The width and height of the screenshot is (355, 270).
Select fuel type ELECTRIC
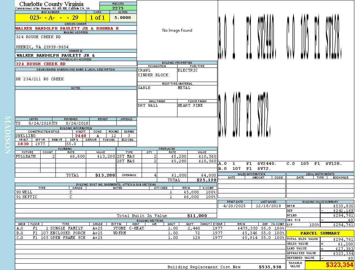pos(188,70)
